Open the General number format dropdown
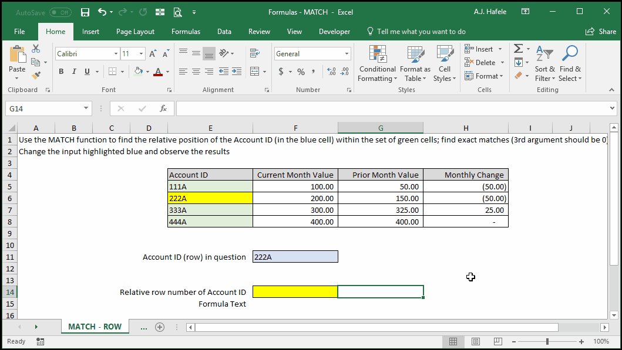Image resolution: width=622 pixels, height=350 pixels. coord(347,54)
